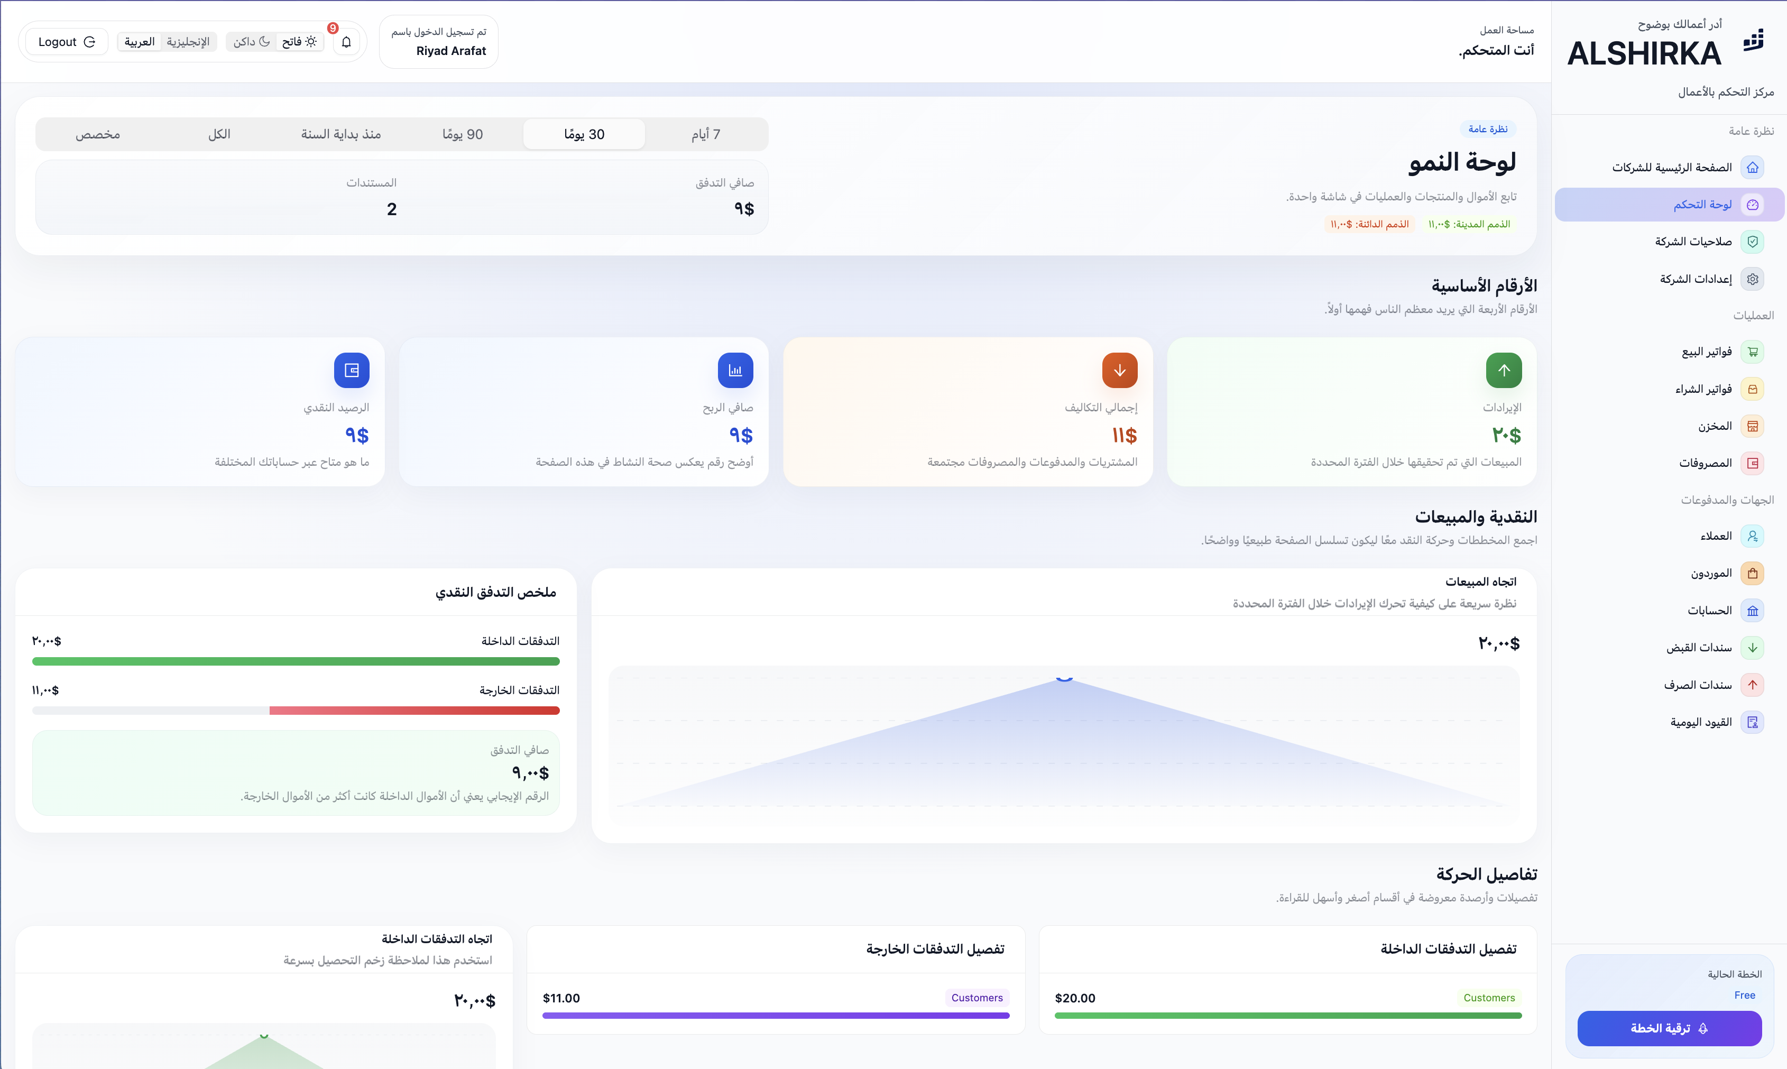Open سندات الصرف up-arrow icon

point(1753,684)
